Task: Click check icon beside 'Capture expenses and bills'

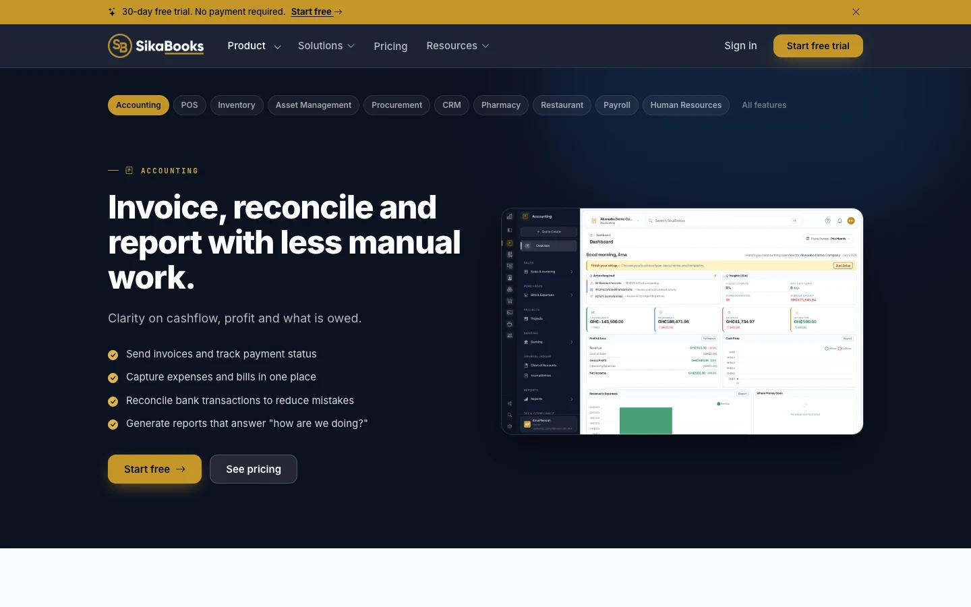Action: [x=113, y=378]
